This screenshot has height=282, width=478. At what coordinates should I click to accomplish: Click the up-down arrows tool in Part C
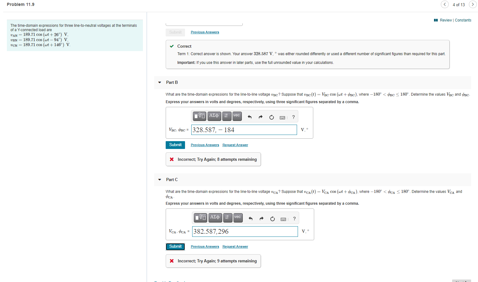227,217
